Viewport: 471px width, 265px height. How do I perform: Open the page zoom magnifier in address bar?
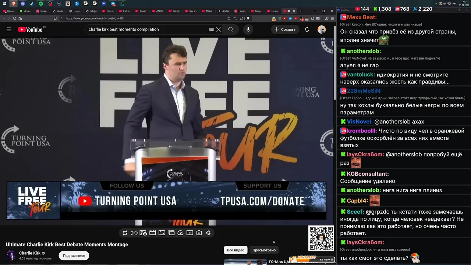point(235,18)
